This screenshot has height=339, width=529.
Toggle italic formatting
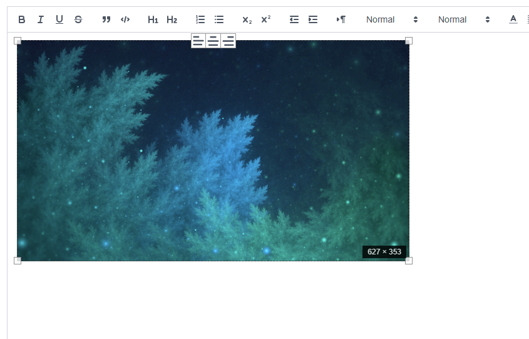point(41,19)
